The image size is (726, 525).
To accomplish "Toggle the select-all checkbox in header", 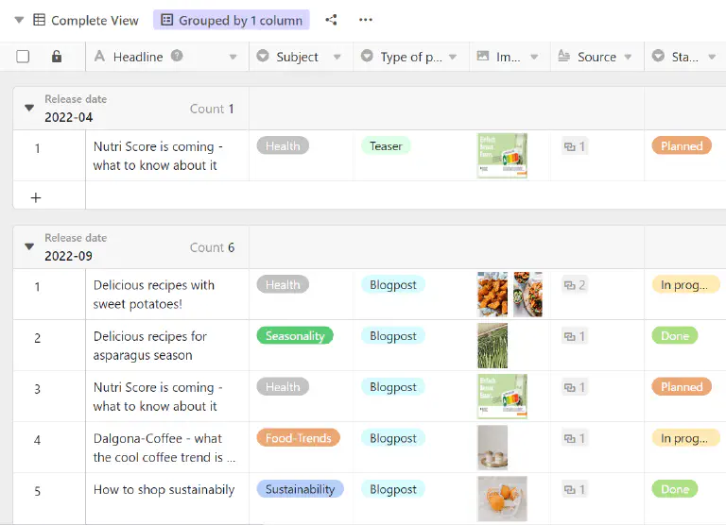I will (x=23, y=57).
